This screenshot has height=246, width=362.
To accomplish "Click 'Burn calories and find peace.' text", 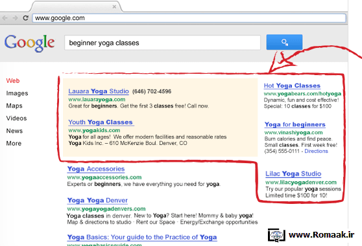I will tap(298, 139).
